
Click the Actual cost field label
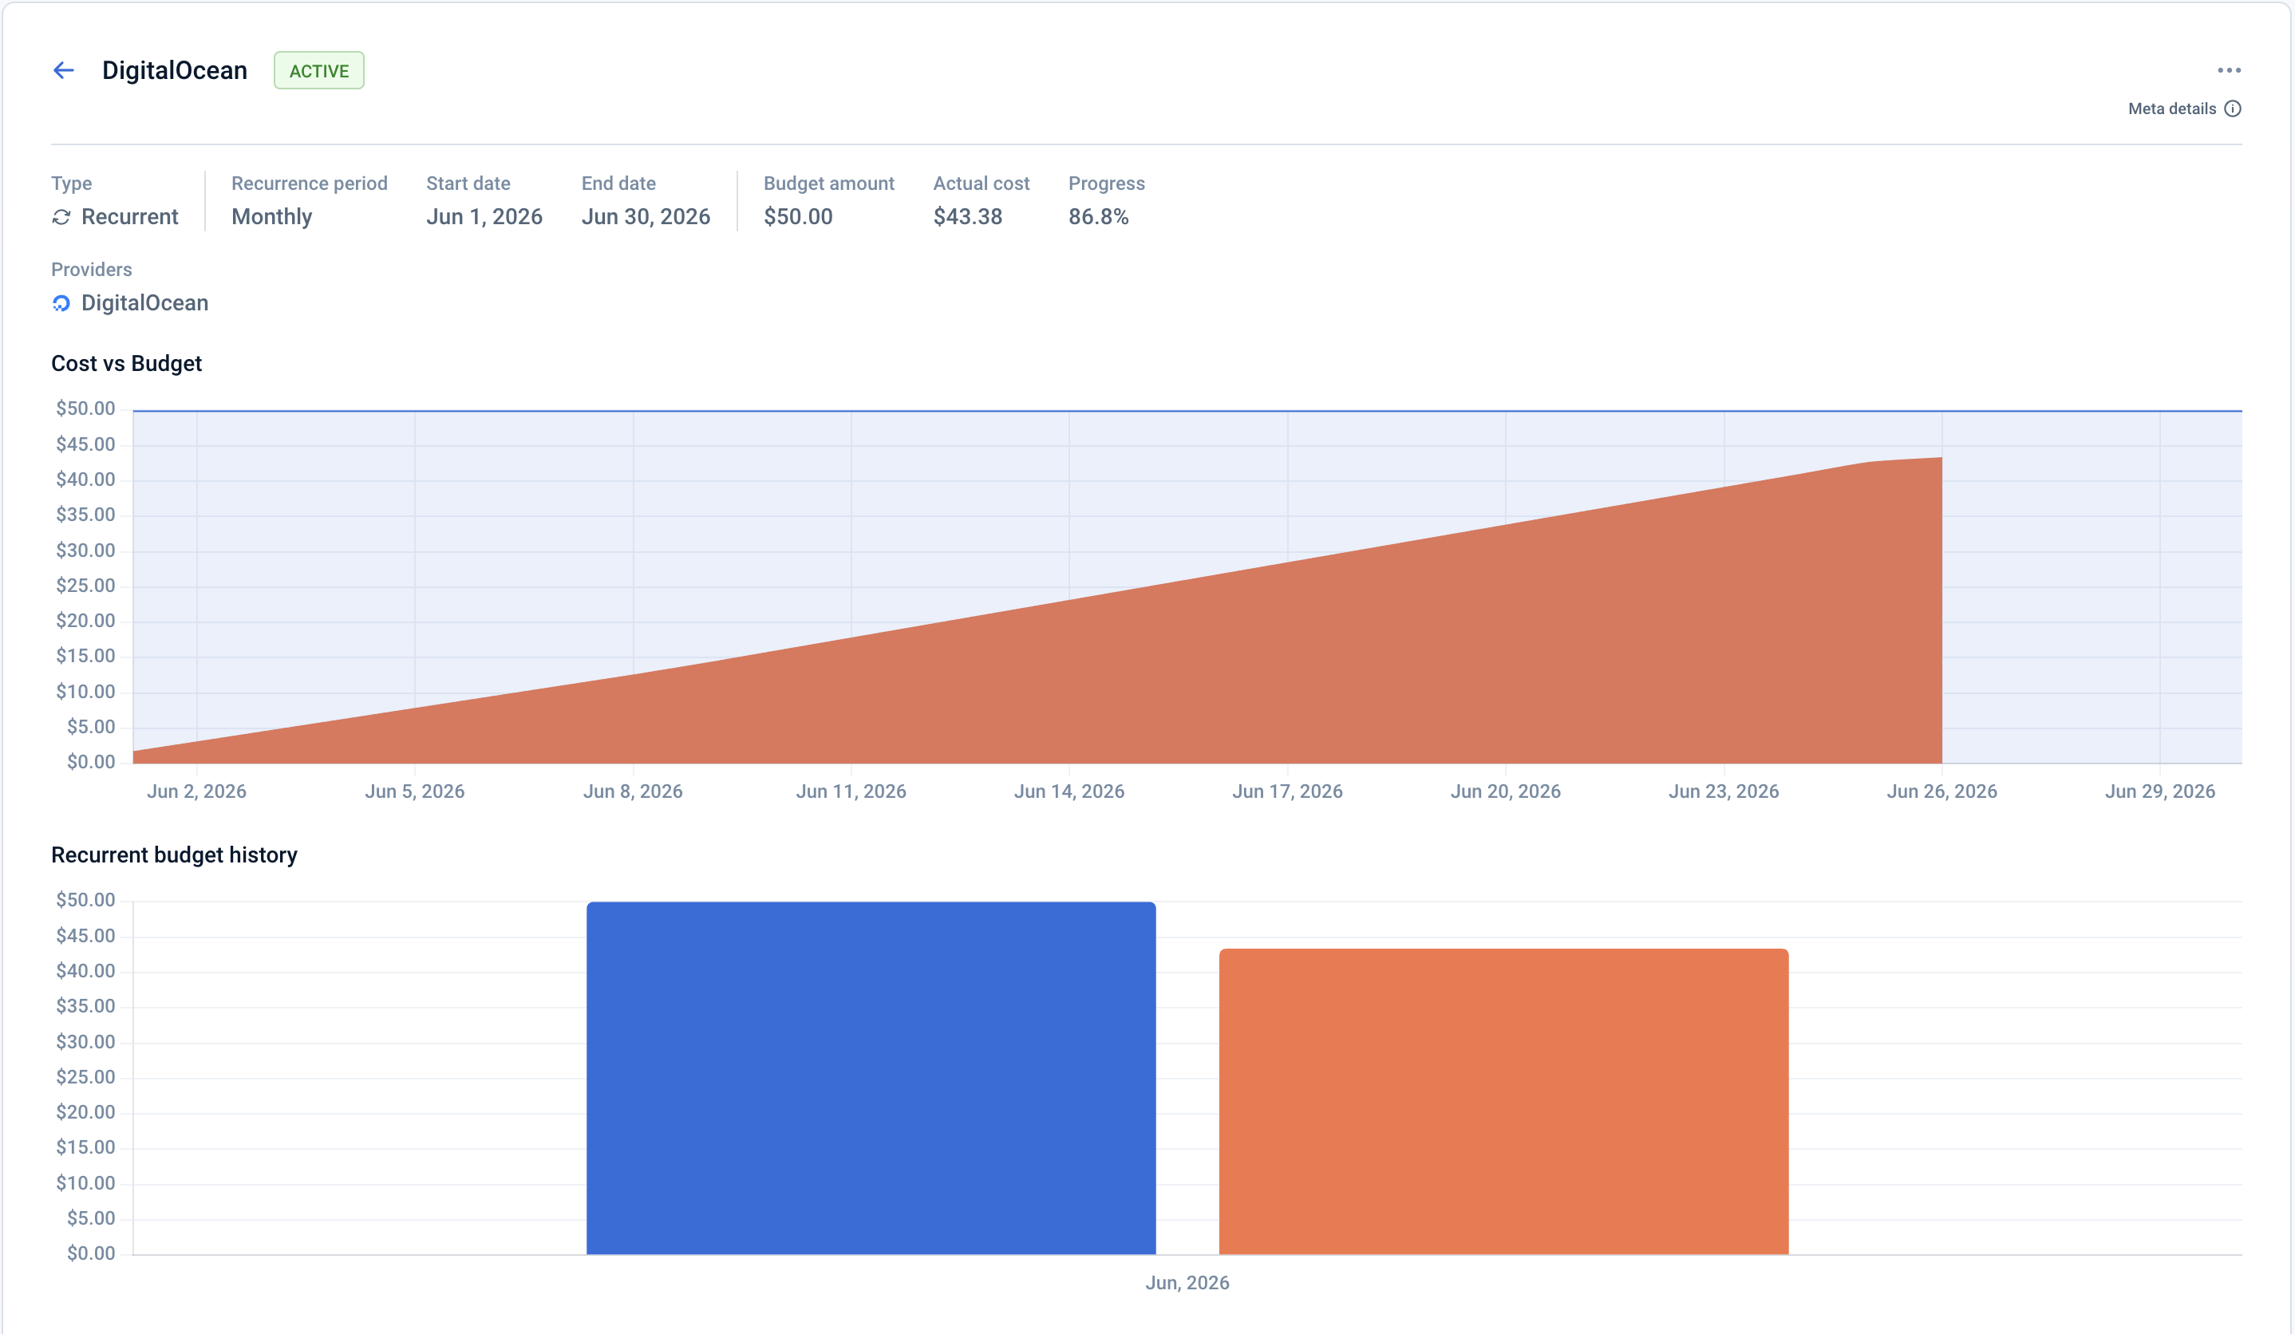point(982,183)
